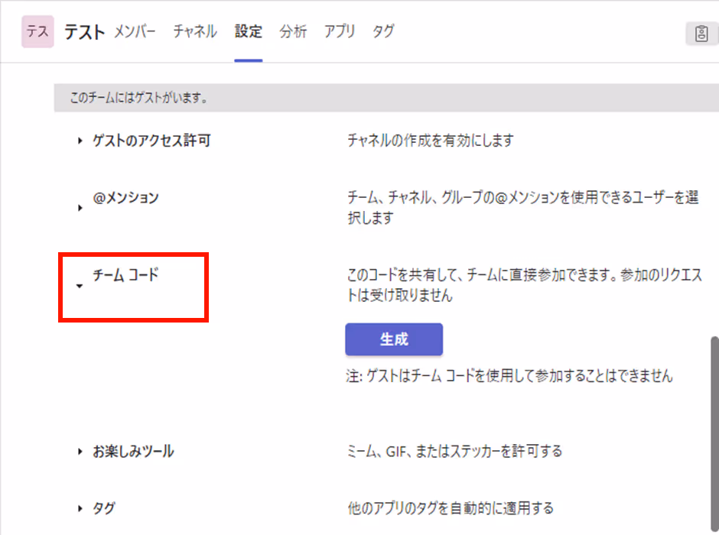This screenshot has width=719, height=535.
Task: Go to the アプリ tab
Action: tap(340, 31)
